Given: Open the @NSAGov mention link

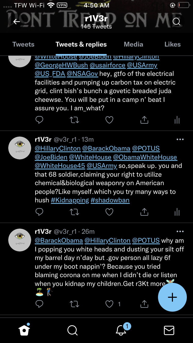Looking at the screenshot, I should click(x=82, y=74).
